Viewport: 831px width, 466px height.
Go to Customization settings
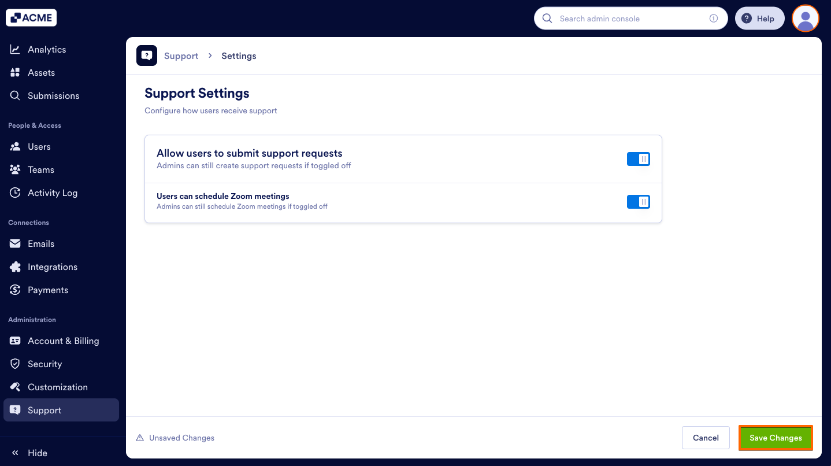pyautogui.click(x=61, y=387)
